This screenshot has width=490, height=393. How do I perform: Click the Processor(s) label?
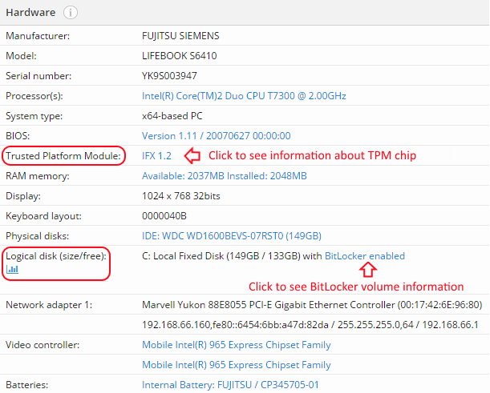pyautogui.click(x=34, y=96)
